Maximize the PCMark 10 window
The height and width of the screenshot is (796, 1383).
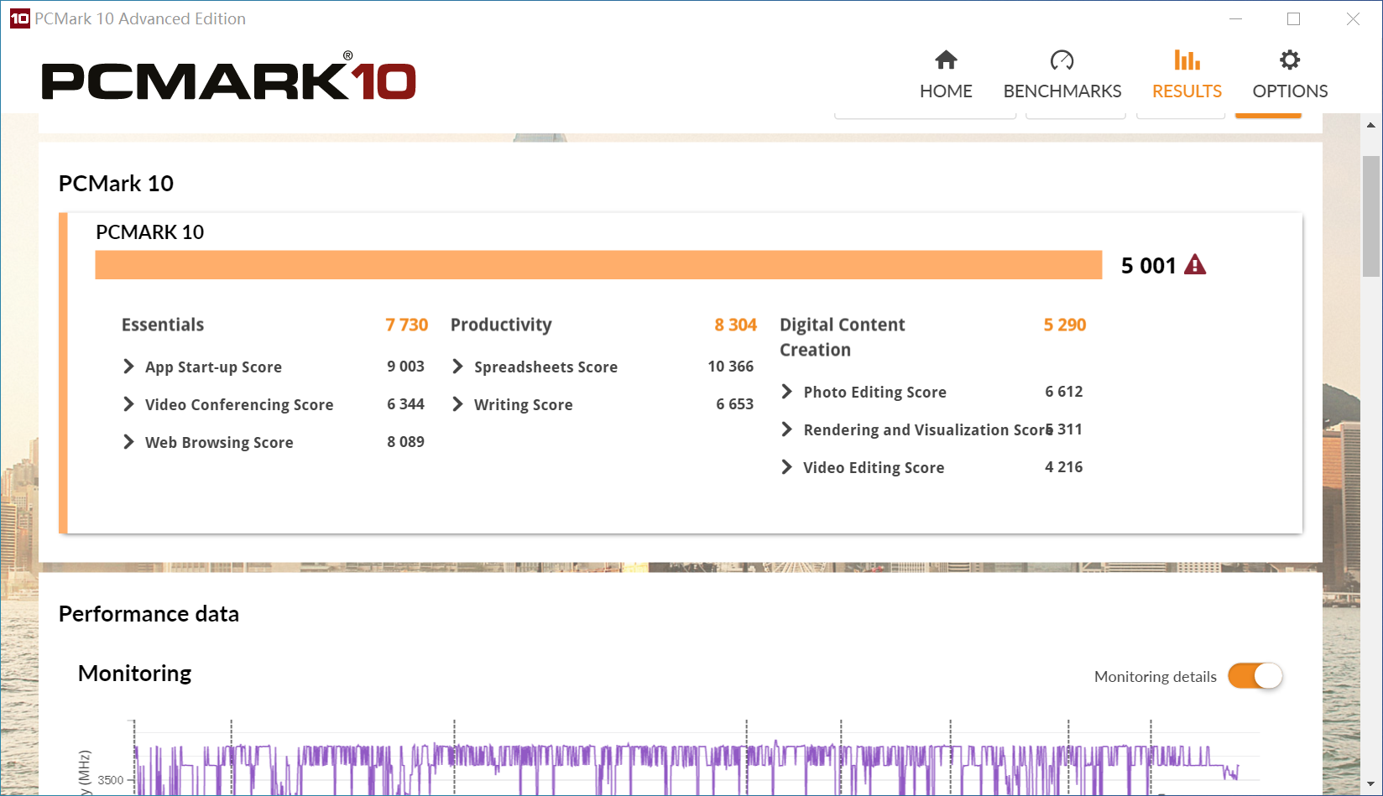click(x=1293, y=18)
